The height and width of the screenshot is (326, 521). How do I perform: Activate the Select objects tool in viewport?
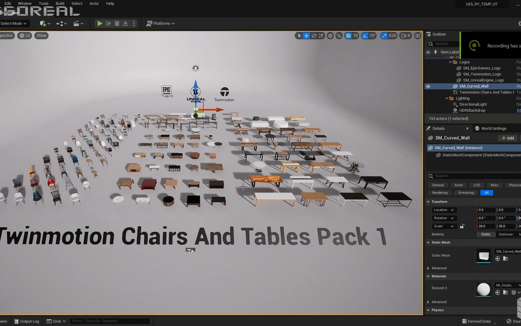(299, 36)
